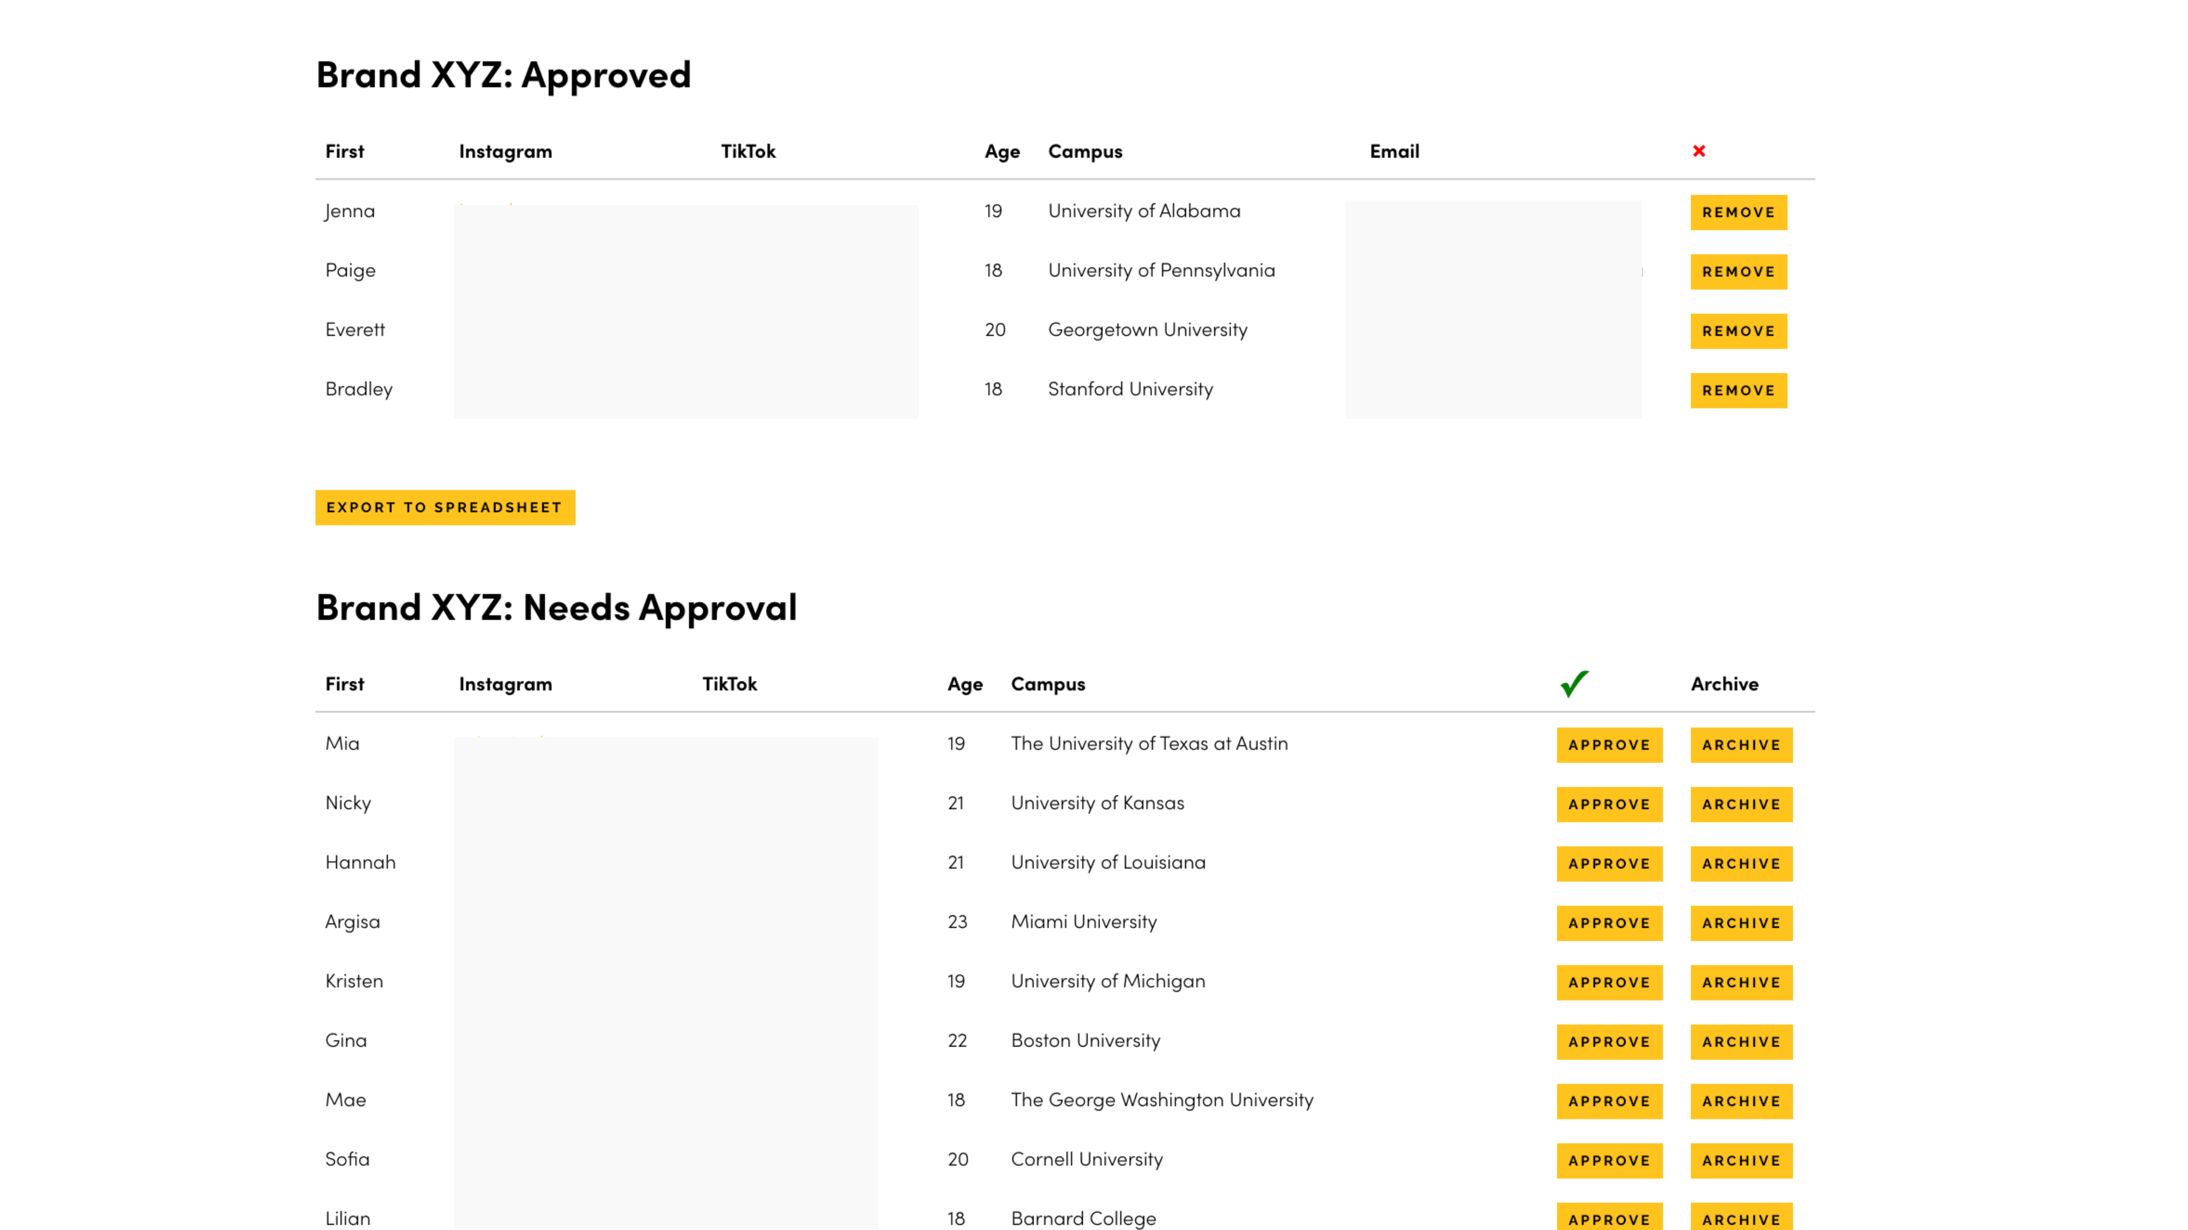Click Barnard College cell

click(x=1083, y=1219)
